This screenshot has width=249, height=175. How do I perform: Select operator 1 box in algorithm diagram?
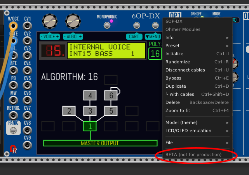[90, 126]
